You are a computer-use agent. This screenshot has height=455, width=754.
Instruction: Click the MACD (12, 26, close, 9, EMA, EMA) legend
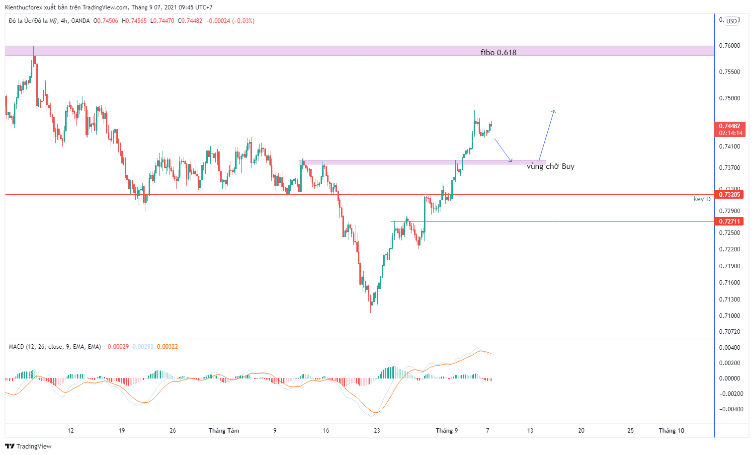click(x=55, y=347)
